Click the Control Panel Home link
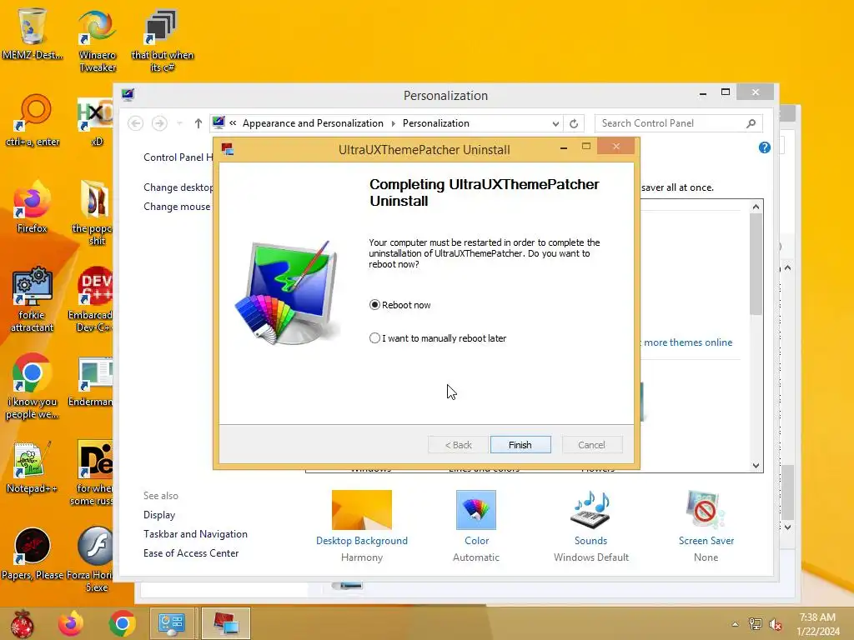Screen dimensions: 854x640 point(178,157)
